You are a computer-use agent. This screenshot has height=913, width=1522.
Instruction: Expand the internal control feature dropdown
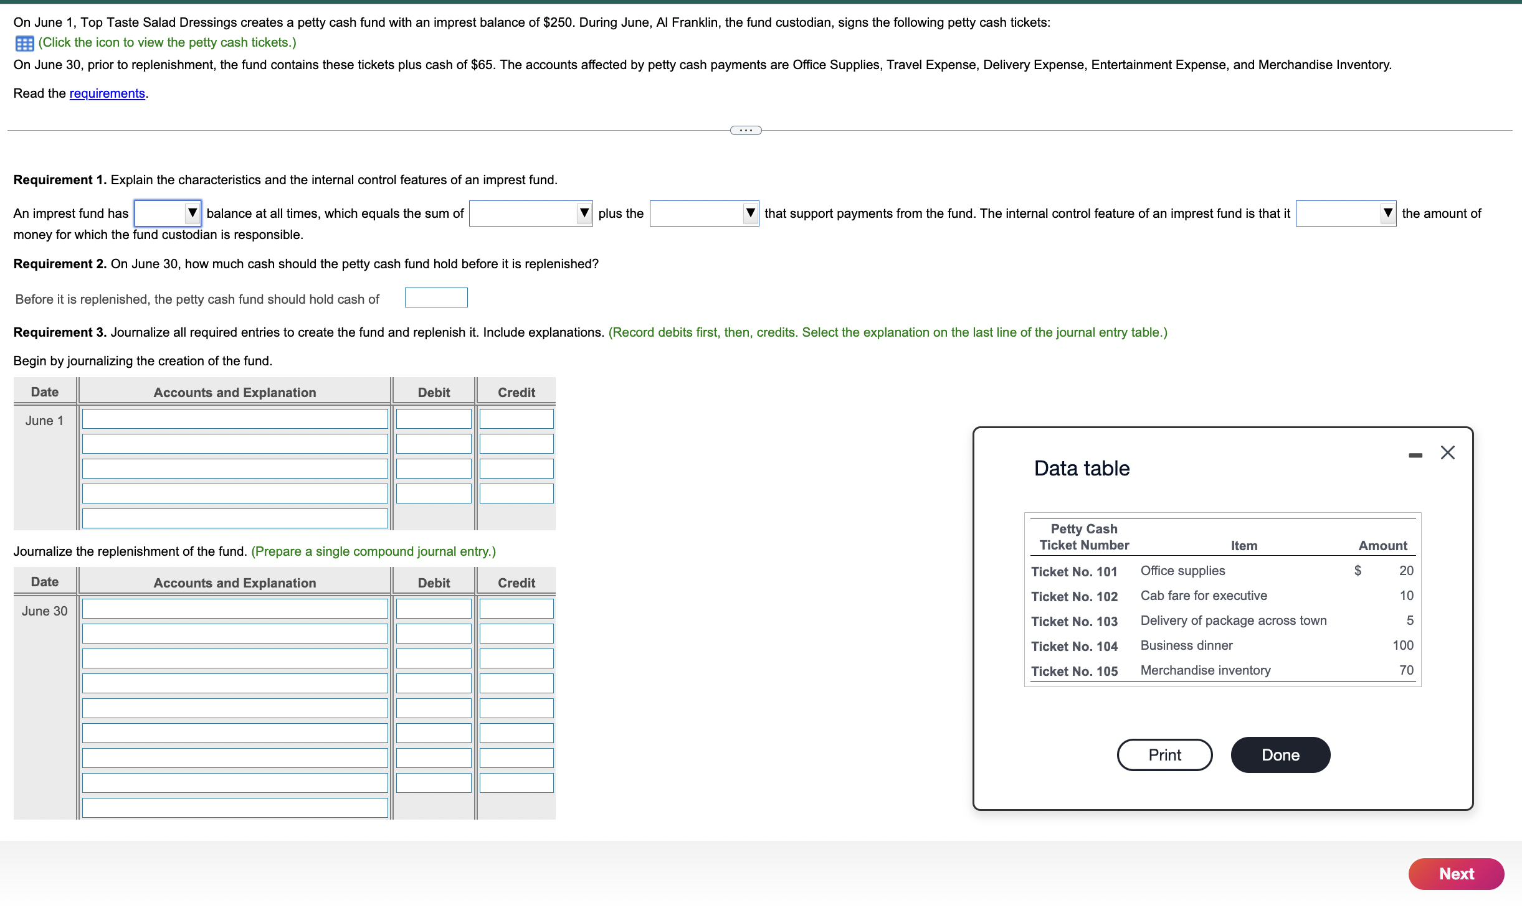click(1345, 213)
